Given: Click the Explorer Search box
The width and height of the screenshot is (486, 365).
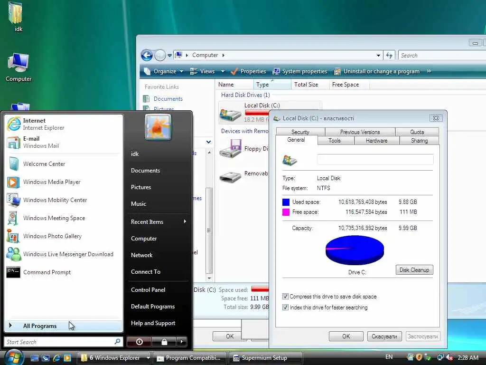Looking at the screenshot, I should (x=442, y=55).
